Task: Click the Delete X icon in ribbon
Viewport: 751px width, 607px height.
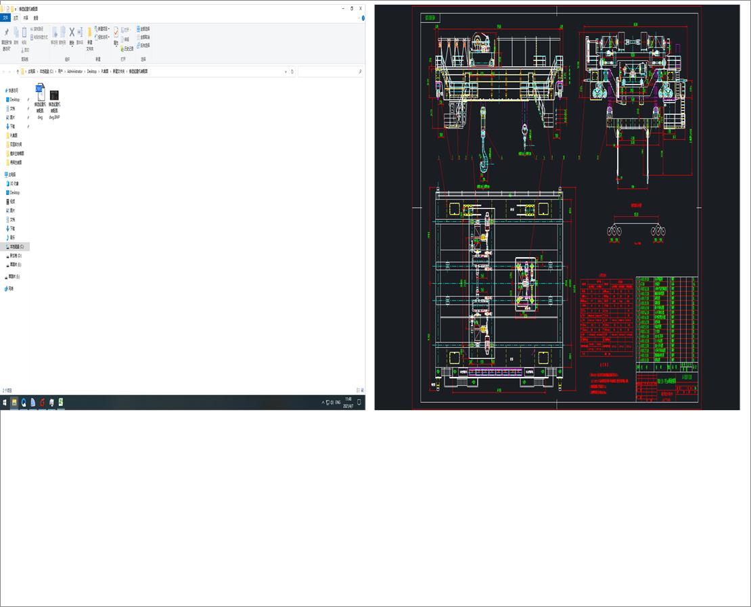Action: [72, 33]
